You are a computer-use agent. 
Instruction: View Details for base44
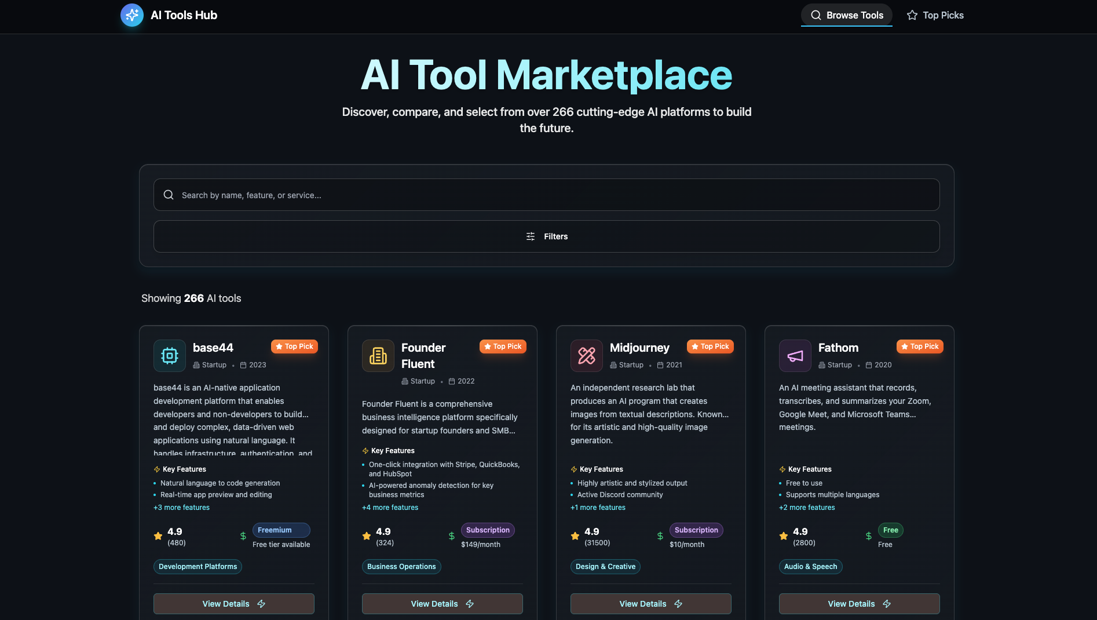(x=233, y=604)
